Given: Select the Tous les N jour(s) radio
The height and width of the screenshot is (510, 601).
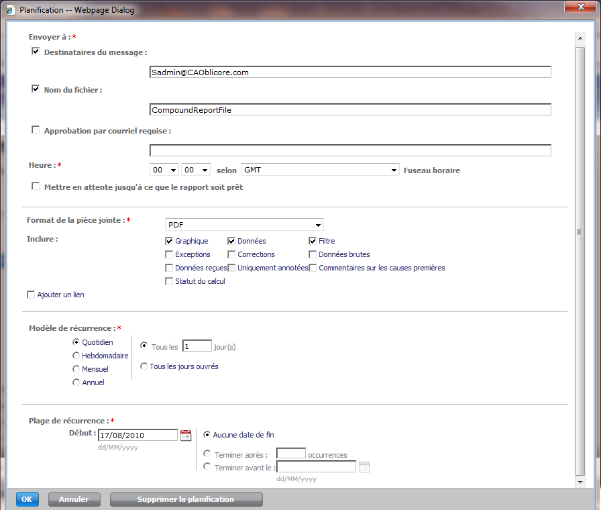Looking at the screenshot, I should click(144, 346).
